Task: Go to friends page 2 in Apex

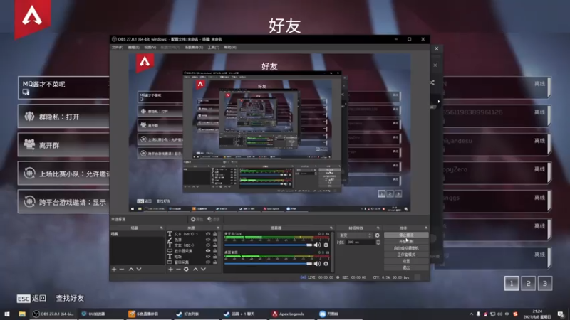Action: (528, 283)
